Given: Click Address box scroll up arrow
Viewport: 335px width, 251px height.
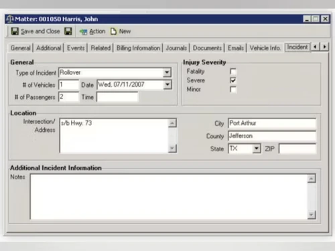Looking at the screenshot, I should [172, 123].
